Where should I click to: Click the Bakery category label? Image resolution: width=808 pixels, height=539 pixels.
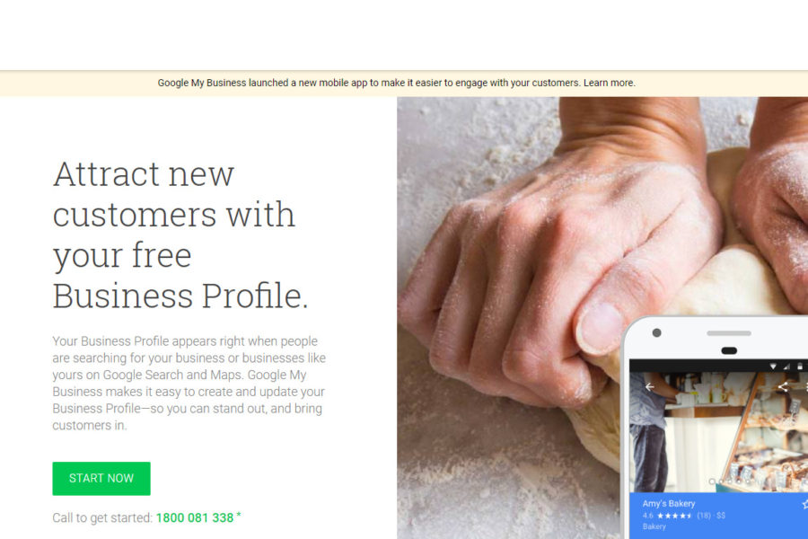pyautogui.click(x=654, y=526)
